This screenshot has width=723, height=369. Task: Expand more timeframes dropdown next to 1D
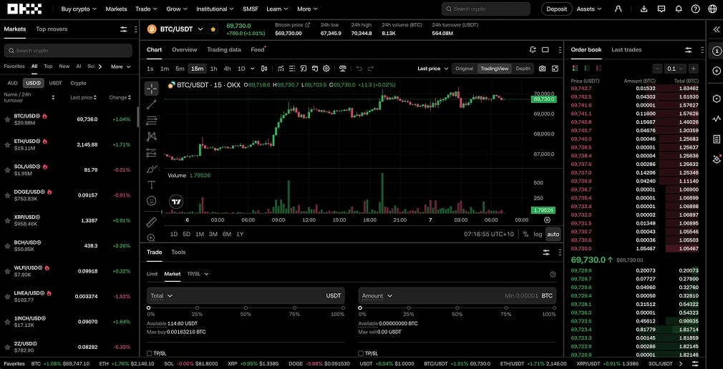[x=252, y=69]
